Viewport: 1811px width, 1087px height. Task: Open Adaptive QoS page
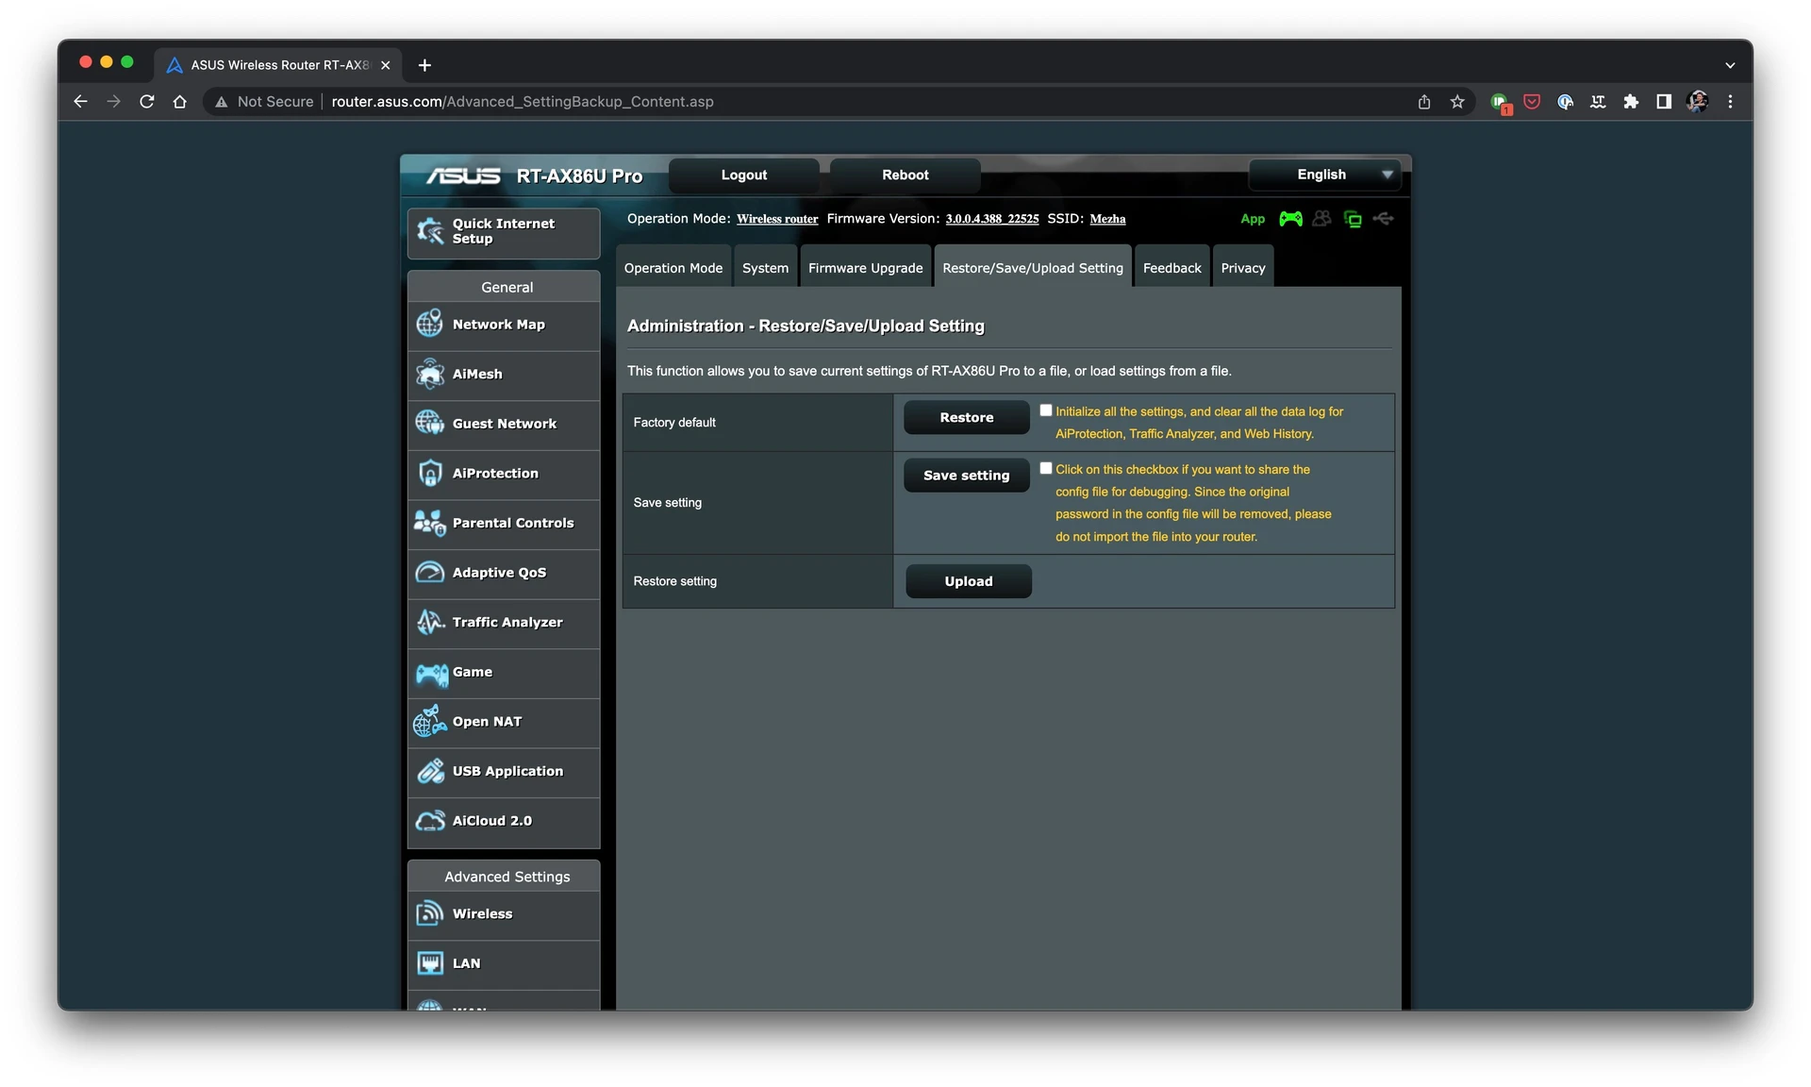click(504, 573)
